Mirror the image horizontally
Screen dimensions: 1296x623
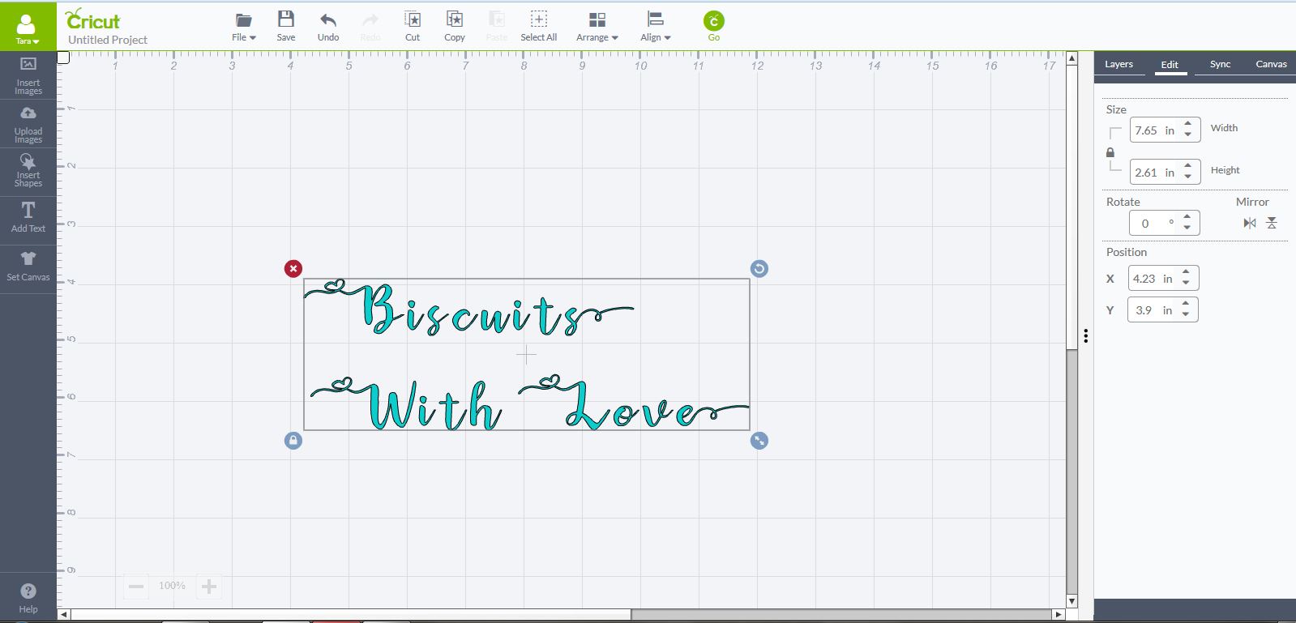pos(1250,223)
